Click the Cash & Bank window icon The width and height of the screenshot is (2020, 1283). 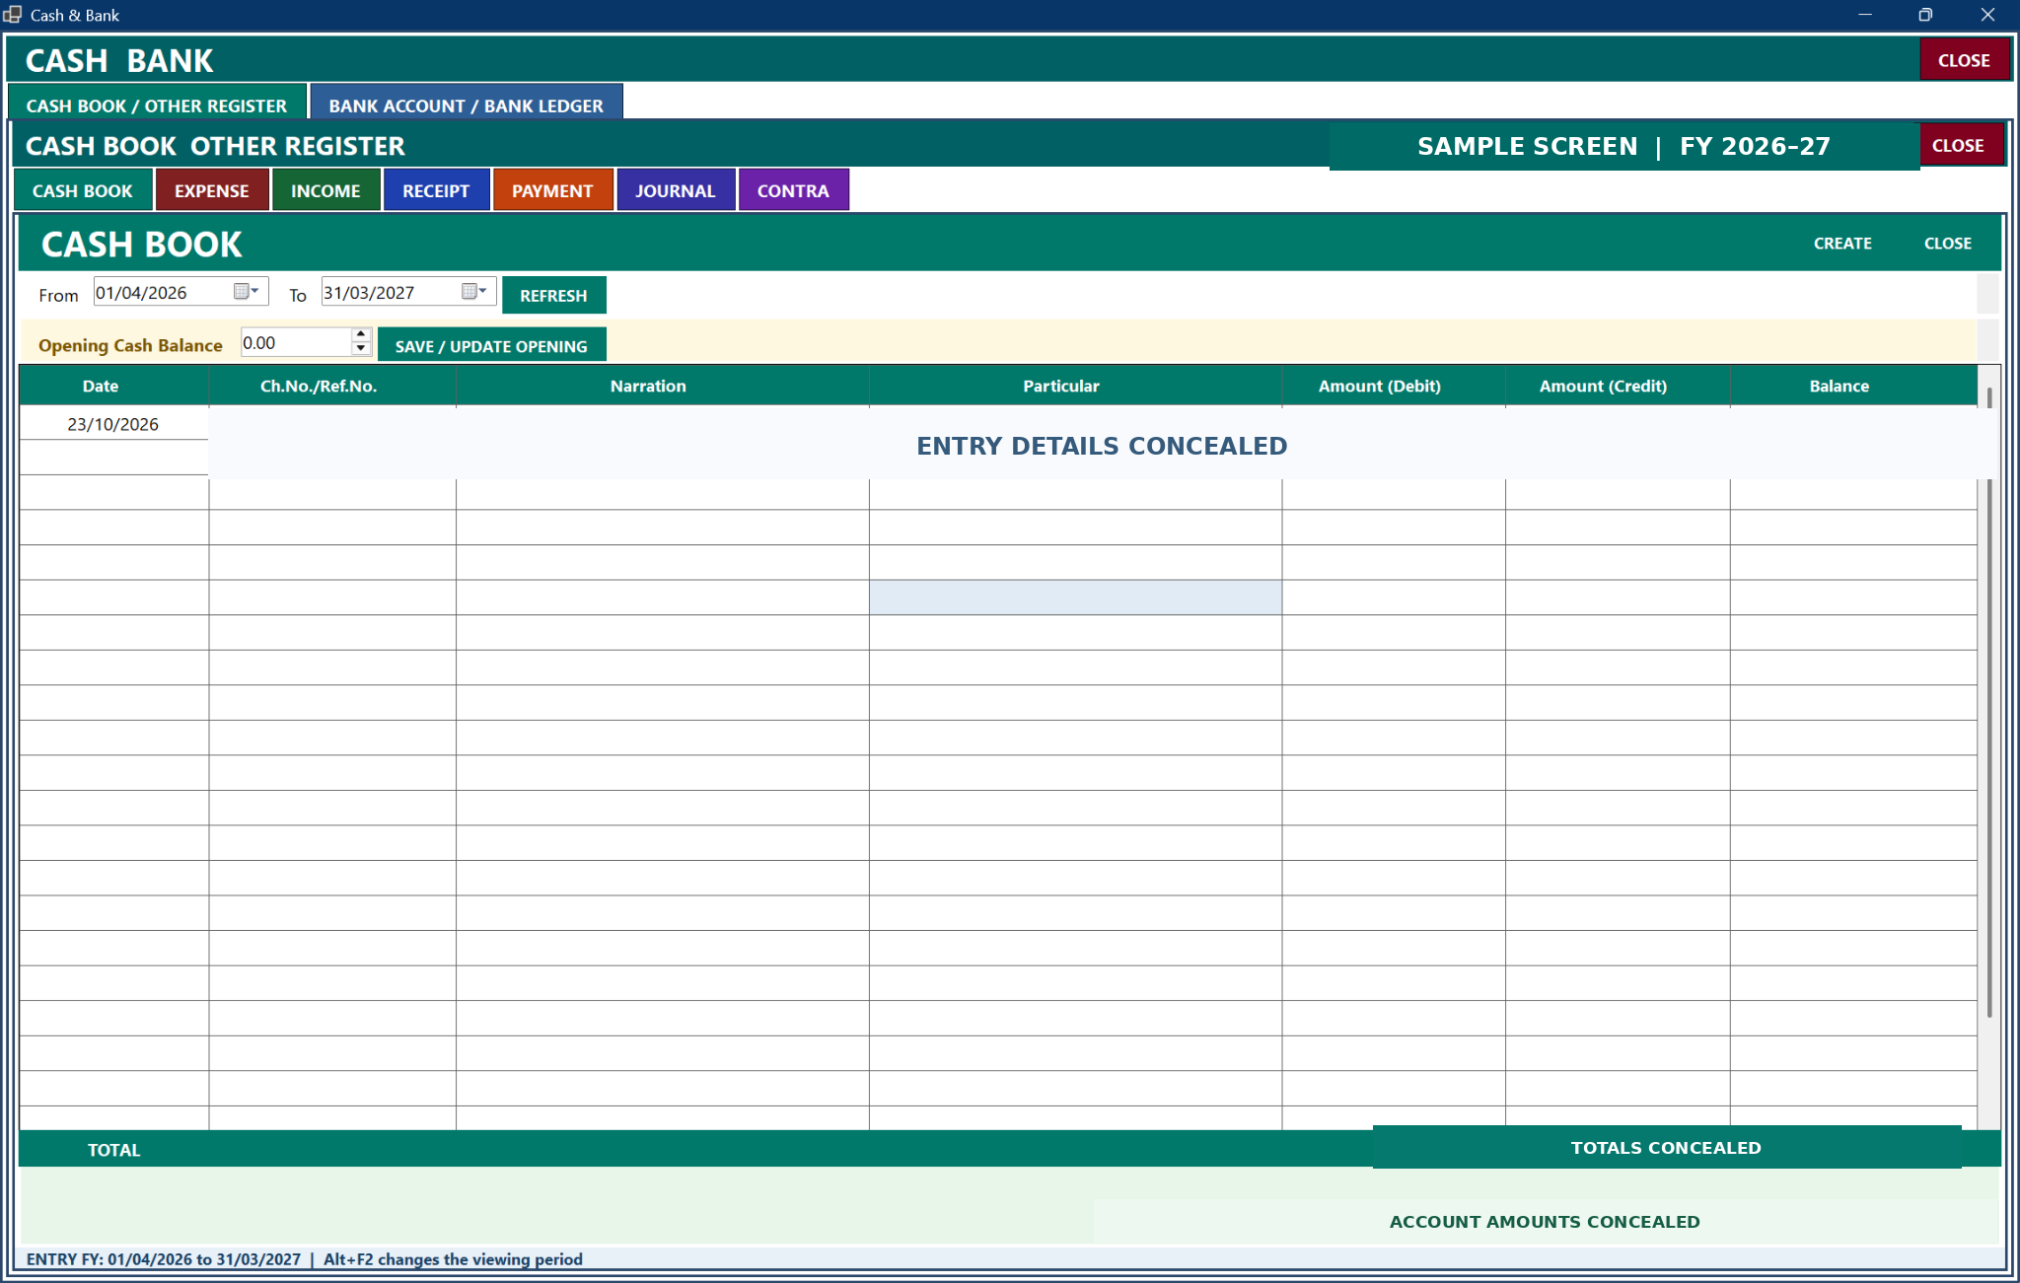[13, 15]
